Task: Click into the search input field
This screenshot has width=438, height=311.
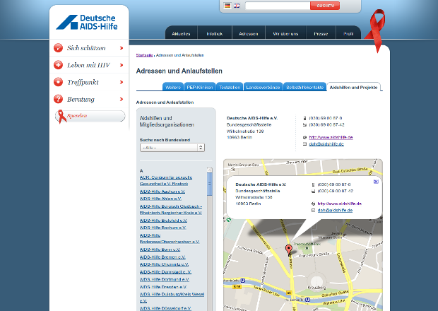Action: [278, 6]
